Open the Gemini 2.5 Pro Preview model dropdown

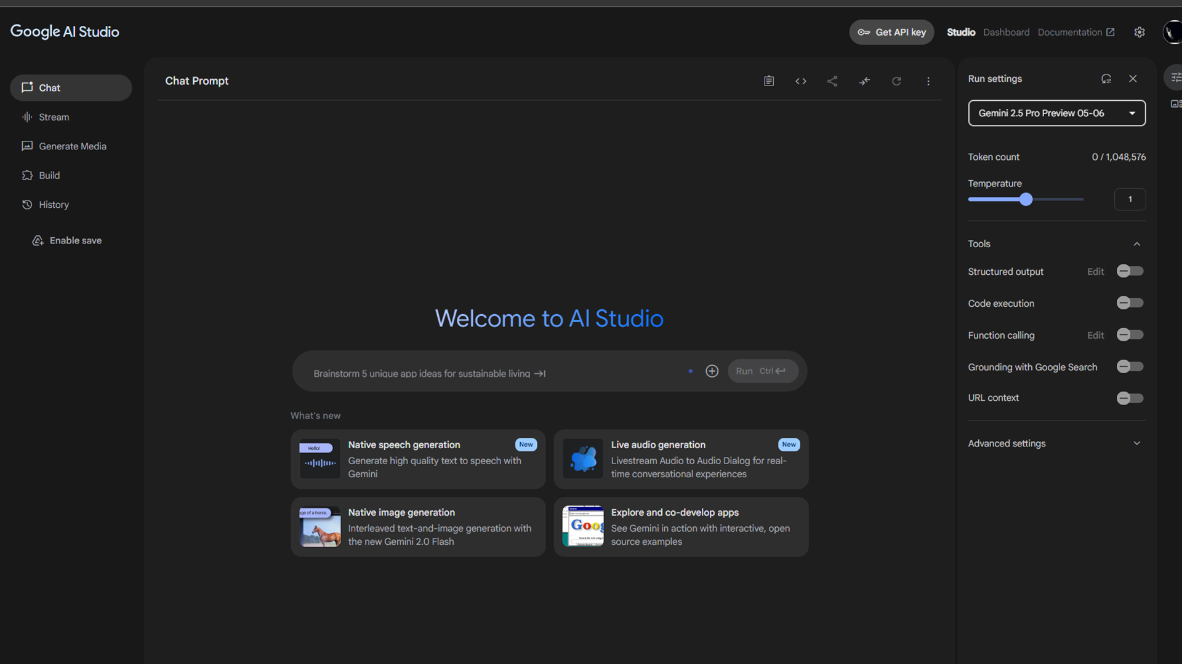pyautogui.click(x=1056, y=113)
